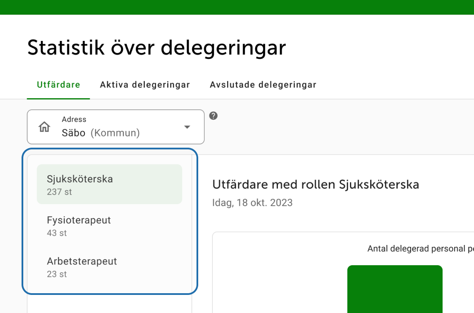The image size is (474, 313).
Task: Select Arbetsterapeut role with 23 st
Action: coord(109,267)
